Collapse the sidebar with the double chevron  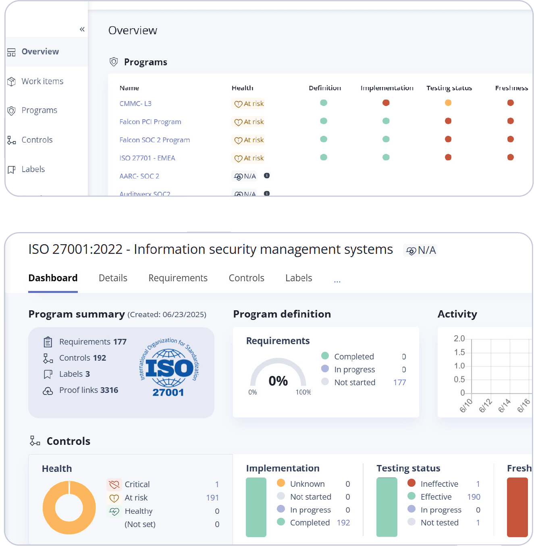pyautogui.click(x=82, y=29)
